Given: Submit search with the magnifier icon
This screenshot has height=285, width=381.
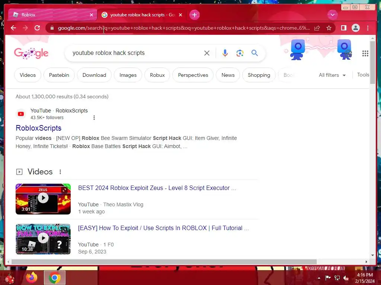Looking at the screenshot, I should point(254,53).
